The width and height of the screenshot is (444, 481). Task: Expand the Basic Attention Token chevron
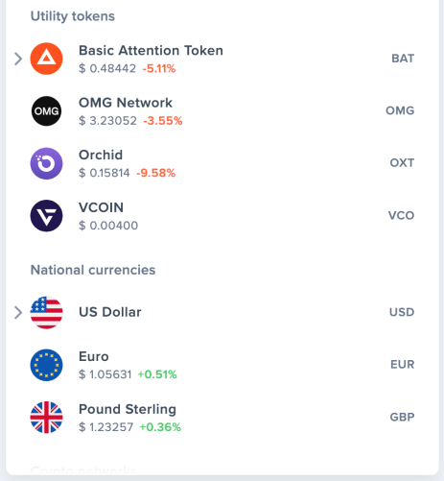18,59
